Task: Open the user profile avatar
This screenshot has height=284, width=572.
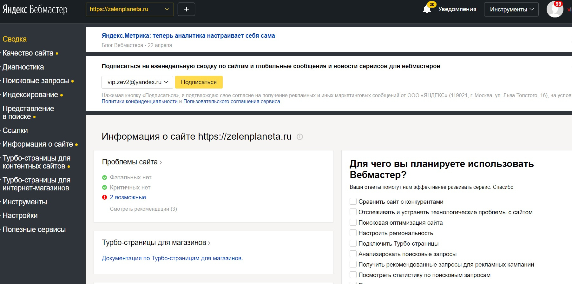Action: click(x=555, y=9)
